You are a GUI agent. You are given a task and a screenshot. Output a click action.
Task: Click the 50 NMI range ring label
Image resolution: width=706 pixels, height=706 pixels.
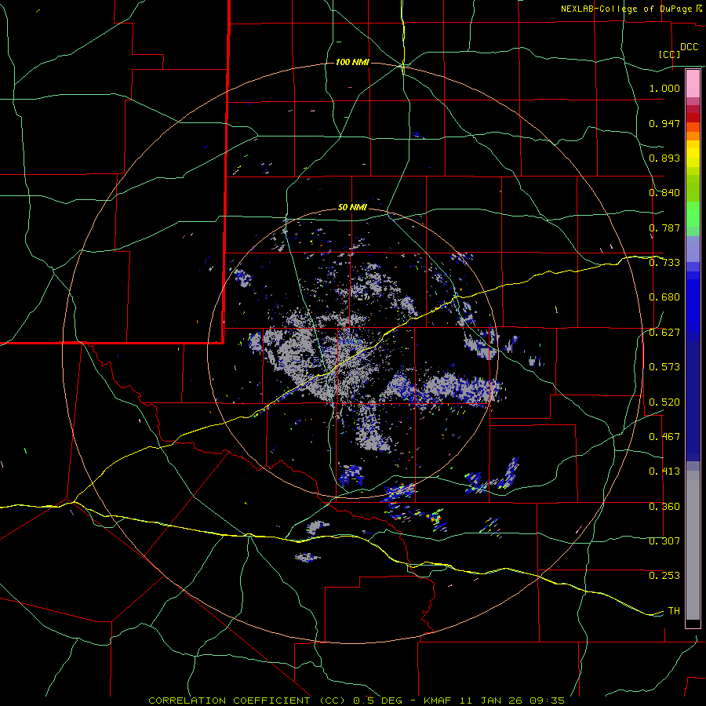pyautogui.click(x=352, y=207)
